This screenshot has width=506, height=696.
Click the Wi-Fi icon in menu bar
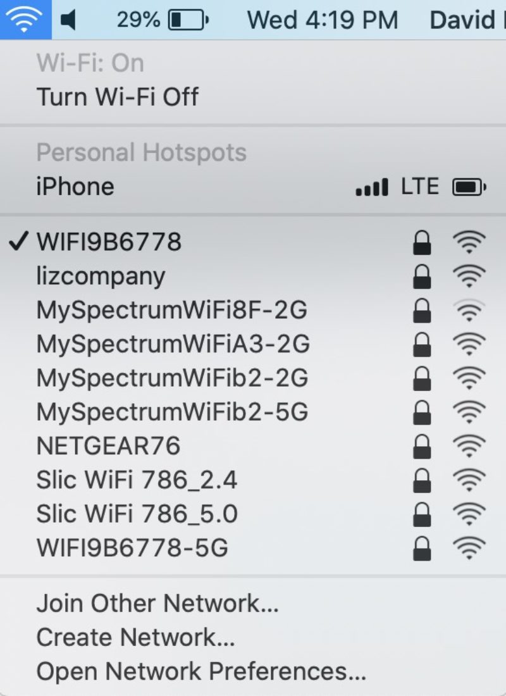coord(25,20)
